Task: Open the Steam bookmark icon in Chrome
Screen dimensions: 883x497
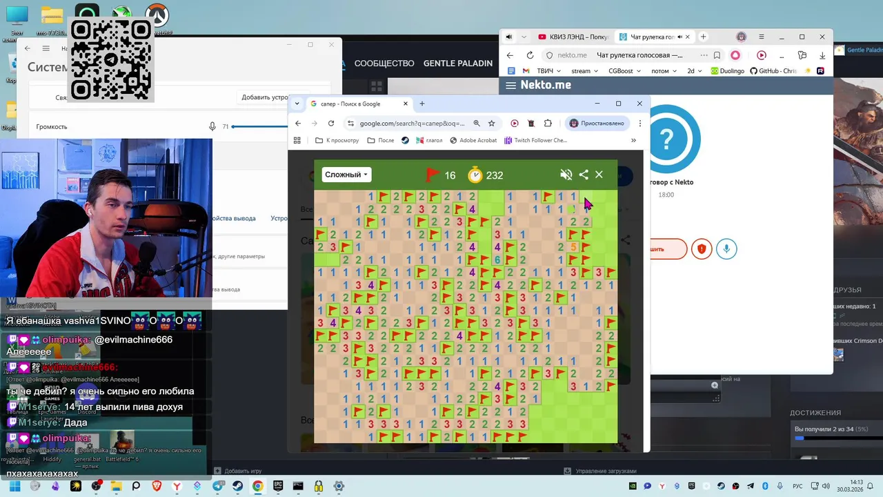Action: tap(405, 140)
